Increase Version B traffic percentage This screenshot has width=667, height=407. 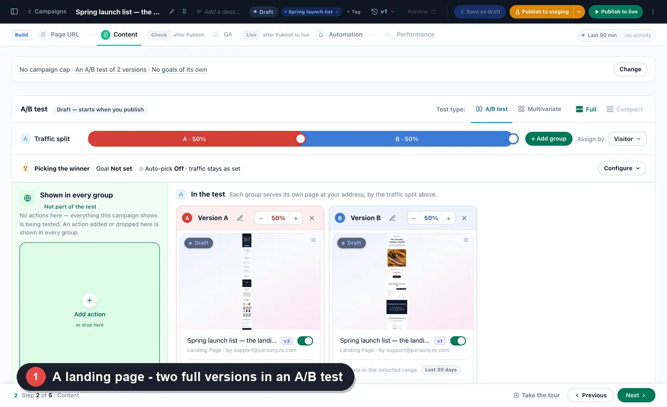tap(448, 218)
